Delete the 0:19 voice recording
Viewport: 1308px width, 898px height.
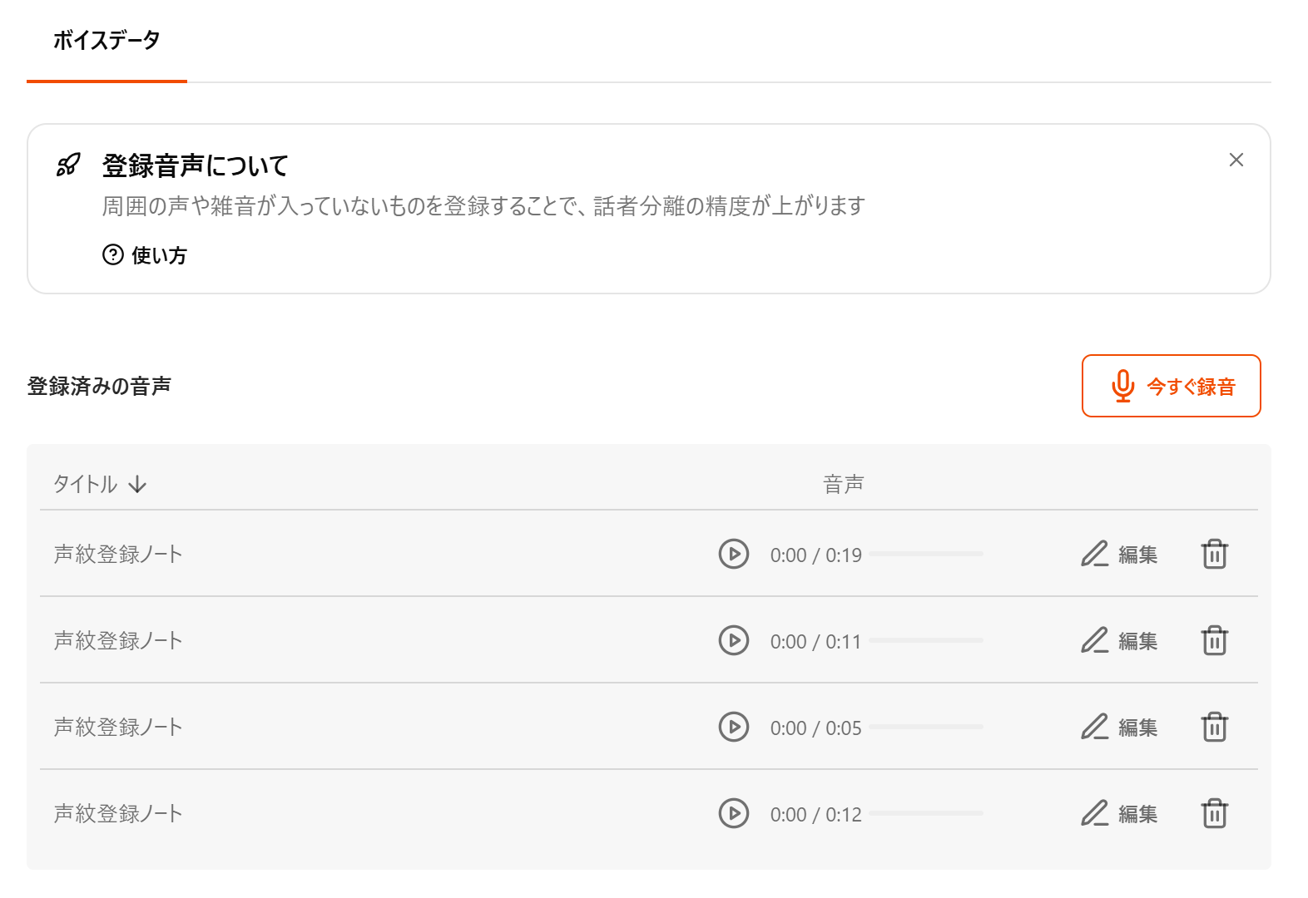click(x=1214, y=554)
